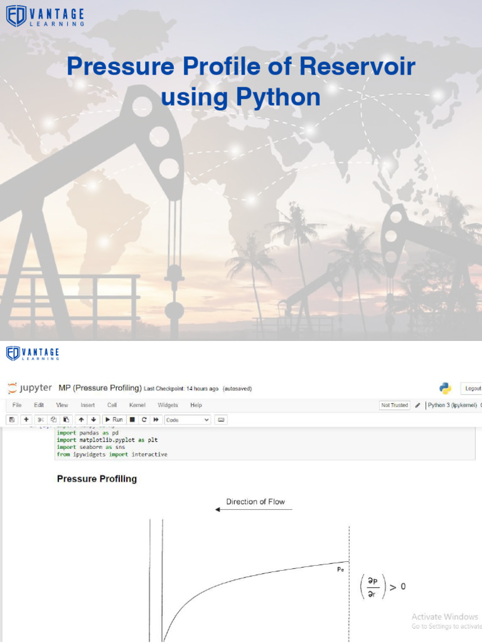Click the Last Checkpoint 14 hours ago text
The width and height of the screenshot is (482, 643).
click(181, 389)
